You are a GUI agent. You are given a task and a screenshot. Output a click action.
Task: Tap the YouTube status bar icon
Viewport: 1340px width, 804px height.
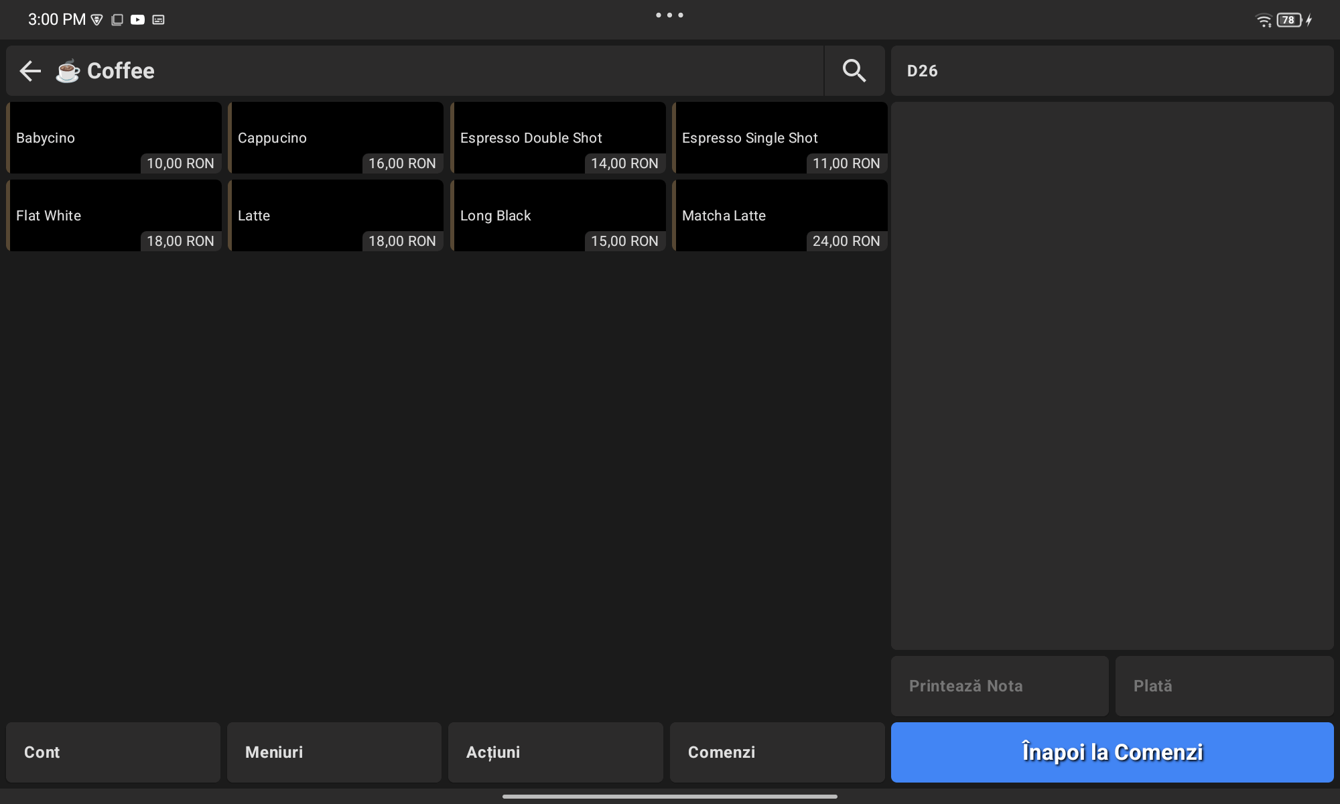137,20
